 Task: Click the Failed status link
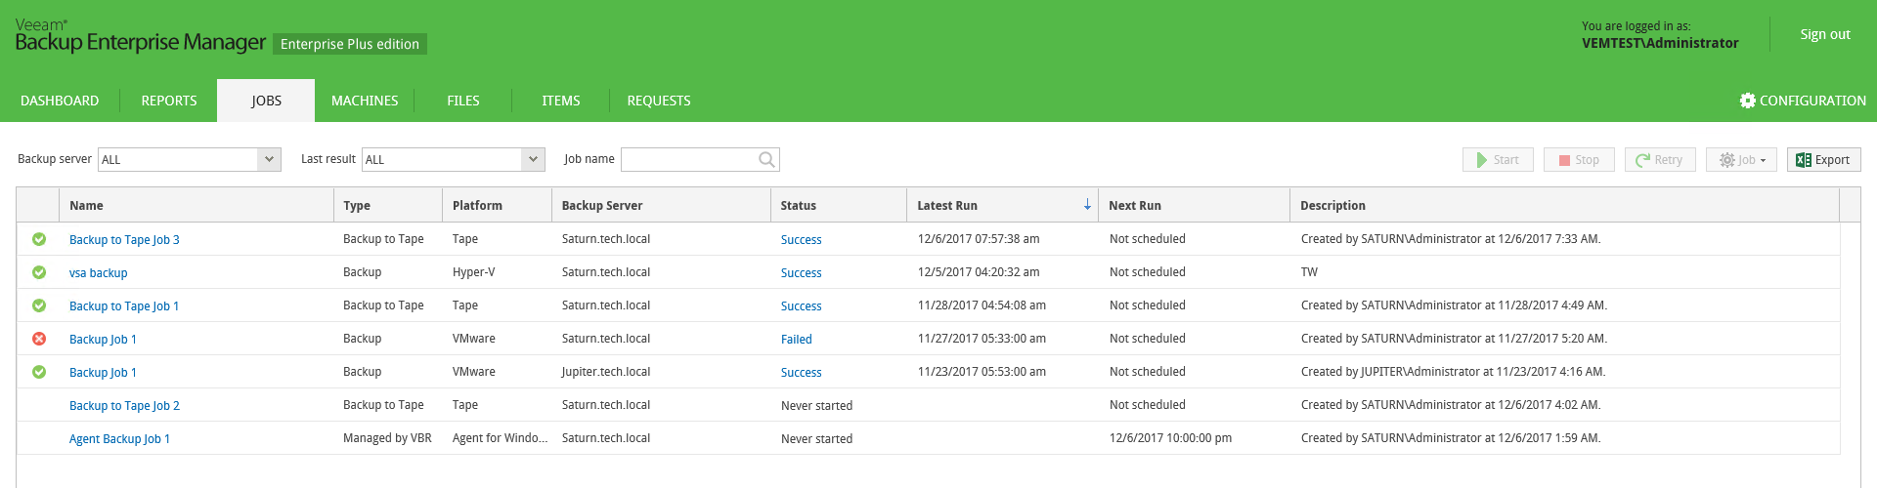click(x=796, y=340)
